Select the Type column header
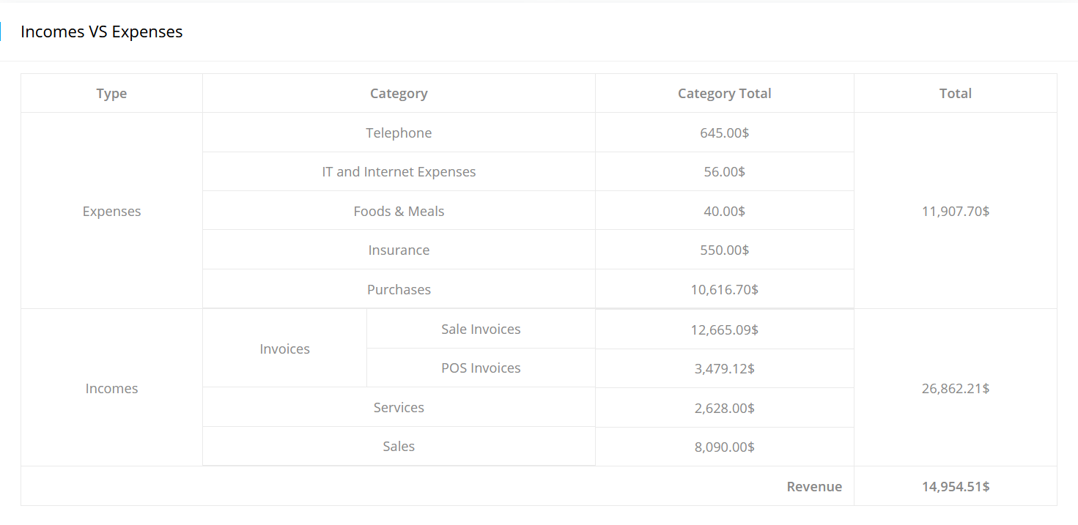1078x525 pixels. coord(111,94)
